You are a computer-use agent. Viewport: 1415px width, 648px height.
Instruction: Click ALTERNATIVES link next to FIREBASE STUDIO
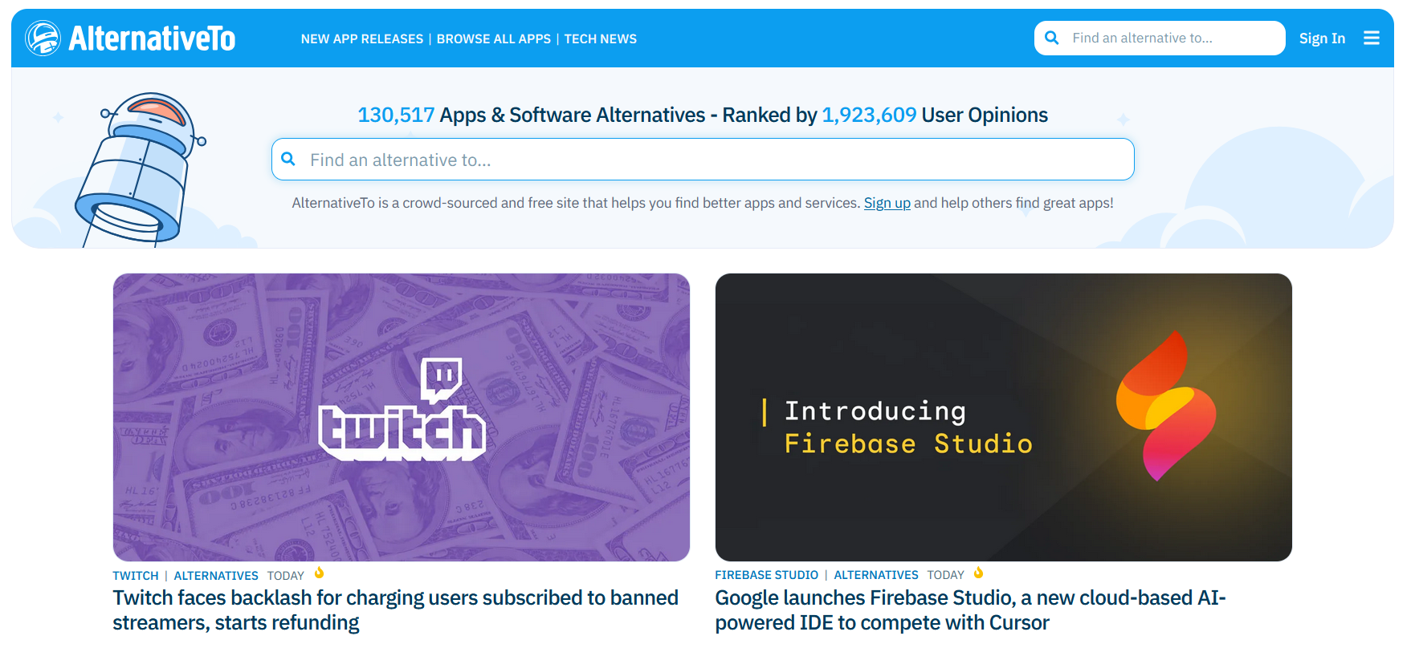(876, 575)
